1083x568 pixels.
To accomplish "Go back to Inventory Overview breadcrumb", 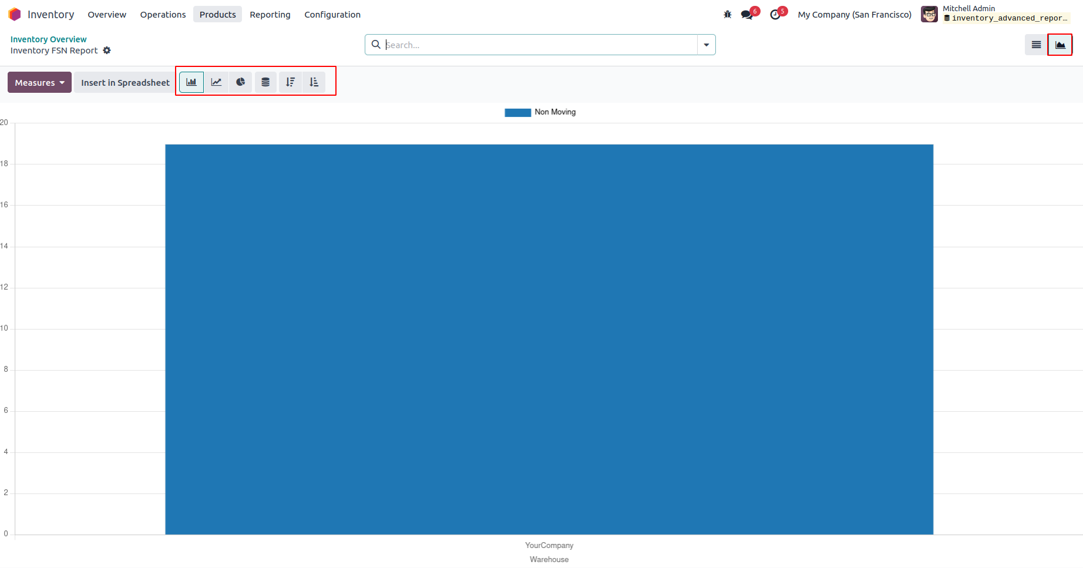I will tap(48, 39).
